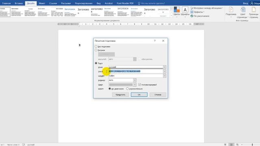Click the 'Для служебного пользования' text field
This screenshot has height=146, width=260.
click(136, 71)
